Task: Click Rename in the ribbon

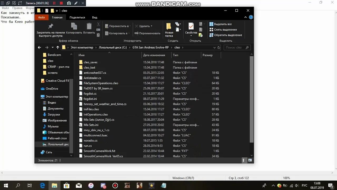Action: [x=147, y=33]
